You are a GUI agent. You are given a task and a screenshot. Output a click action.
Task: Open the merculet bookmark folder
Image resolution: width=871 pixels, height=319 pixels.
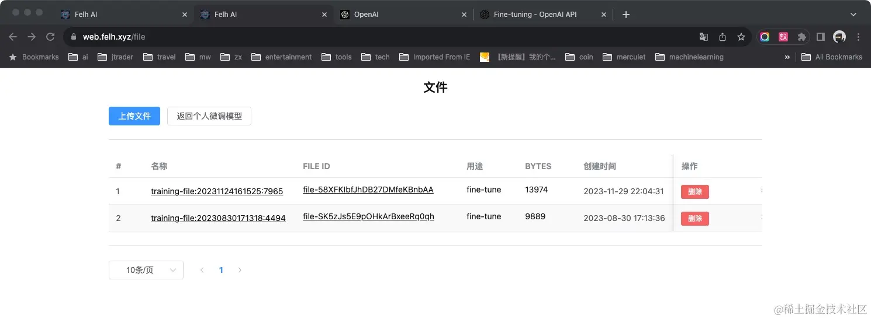[624, 57]
